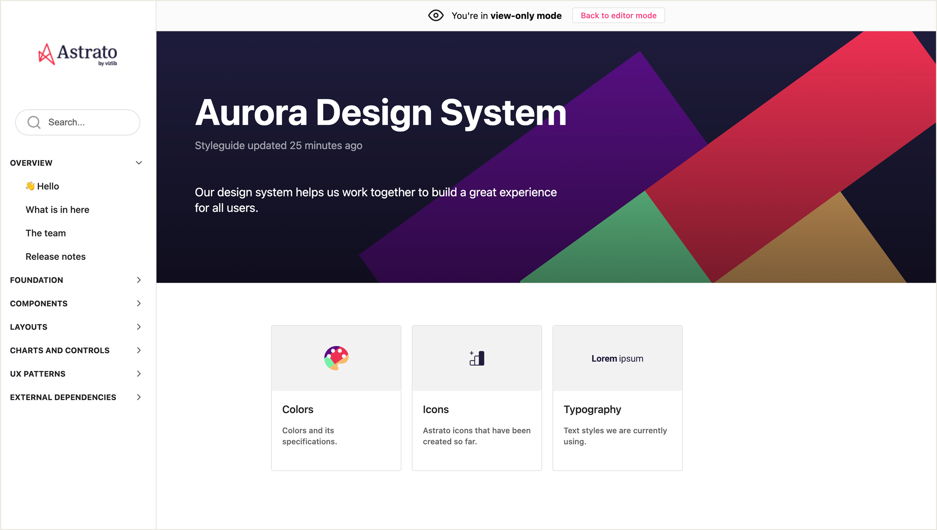Click the waving hand Hello item
This screenshot has width=937, height=530.
42,186
